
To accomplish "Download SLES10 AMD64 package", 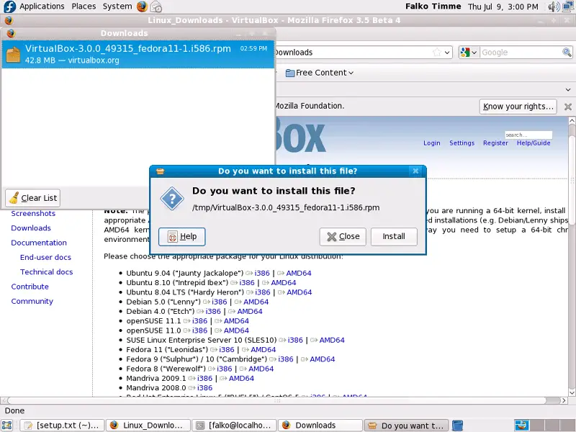I will pyautogui.click(x=332, y=340).
